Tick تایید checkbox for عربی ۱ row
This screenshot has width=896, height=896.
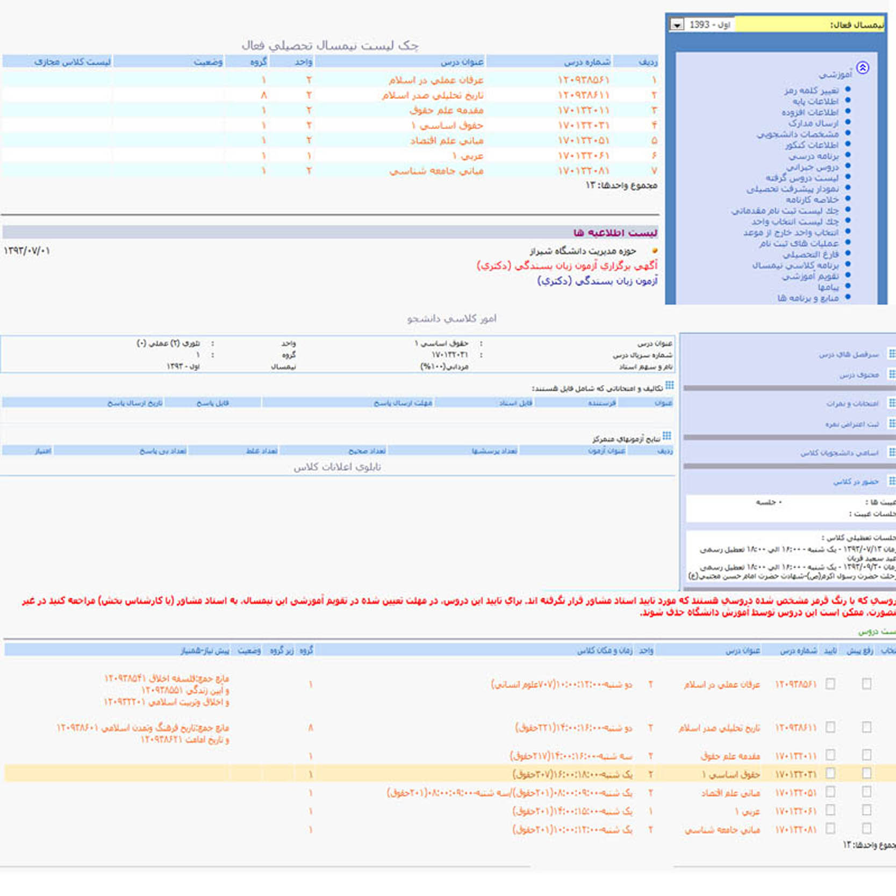(x=830, y=810)
